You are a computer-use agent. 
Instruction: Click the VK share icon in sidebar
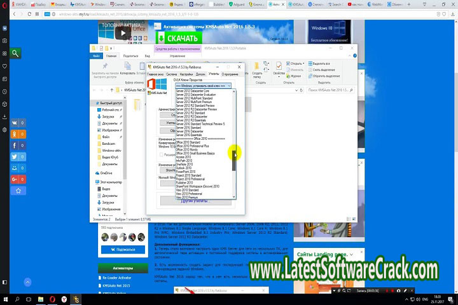pyautogui.click(x=14, y=123)
